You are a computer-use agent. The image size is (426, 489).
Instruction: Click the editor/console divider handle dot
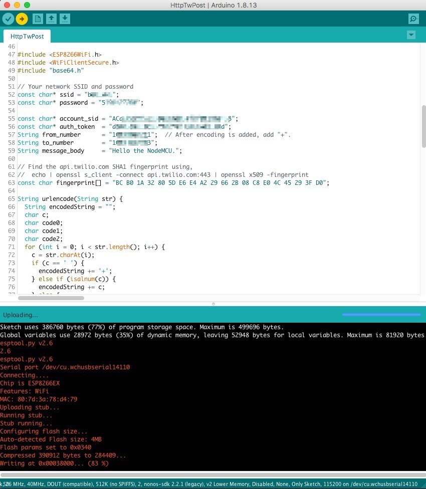(x=214, y=304)
